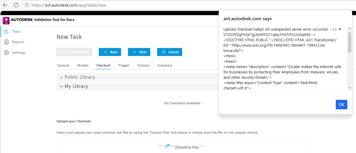Click the '<head>' line in dialog

tap(230, 61)
